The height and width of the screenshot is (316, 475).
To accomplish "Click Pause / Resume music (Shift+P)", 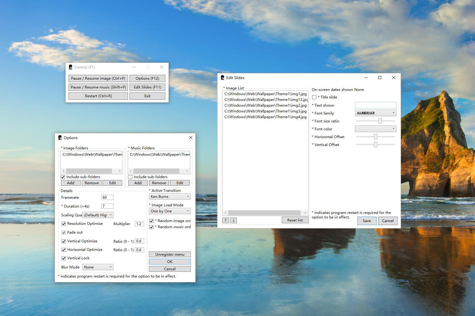I will click(x=98, y=87).
